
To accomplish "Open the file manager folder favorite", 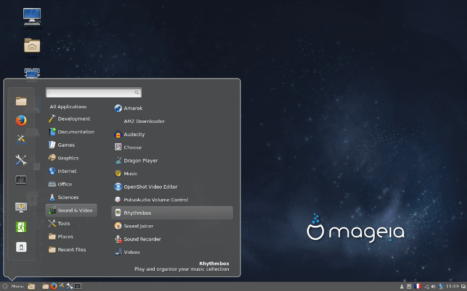I will coord(21,101).
